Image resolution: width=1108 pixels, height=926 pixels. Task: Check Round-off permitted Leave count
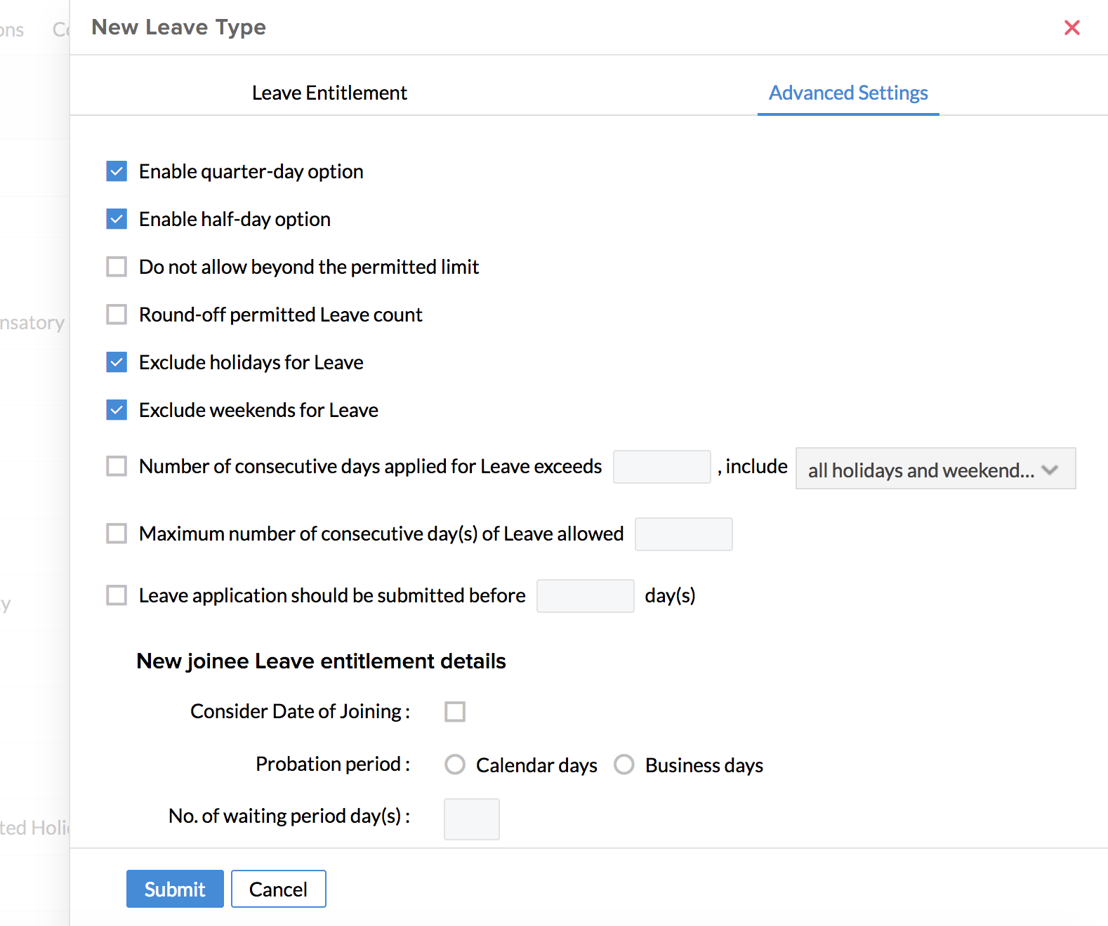[x=117, y=315]
